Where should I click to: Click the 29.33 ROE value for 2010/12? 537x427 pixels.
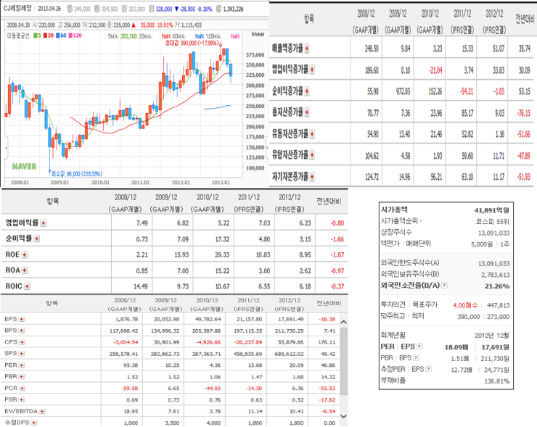222,254
